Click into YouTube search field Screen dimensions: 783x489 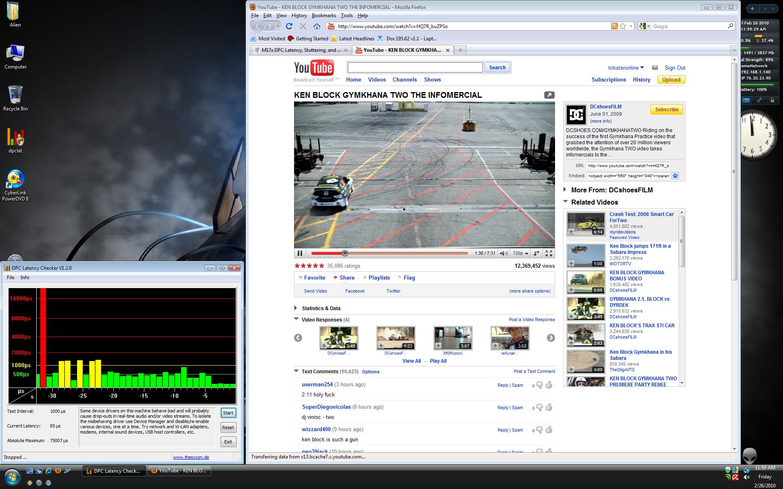(x=415, y=68)
